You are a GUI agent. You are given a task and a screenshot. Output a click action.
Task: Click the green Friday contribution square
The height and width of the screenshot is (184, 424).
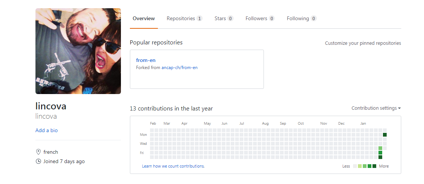(x=380, y=153)
